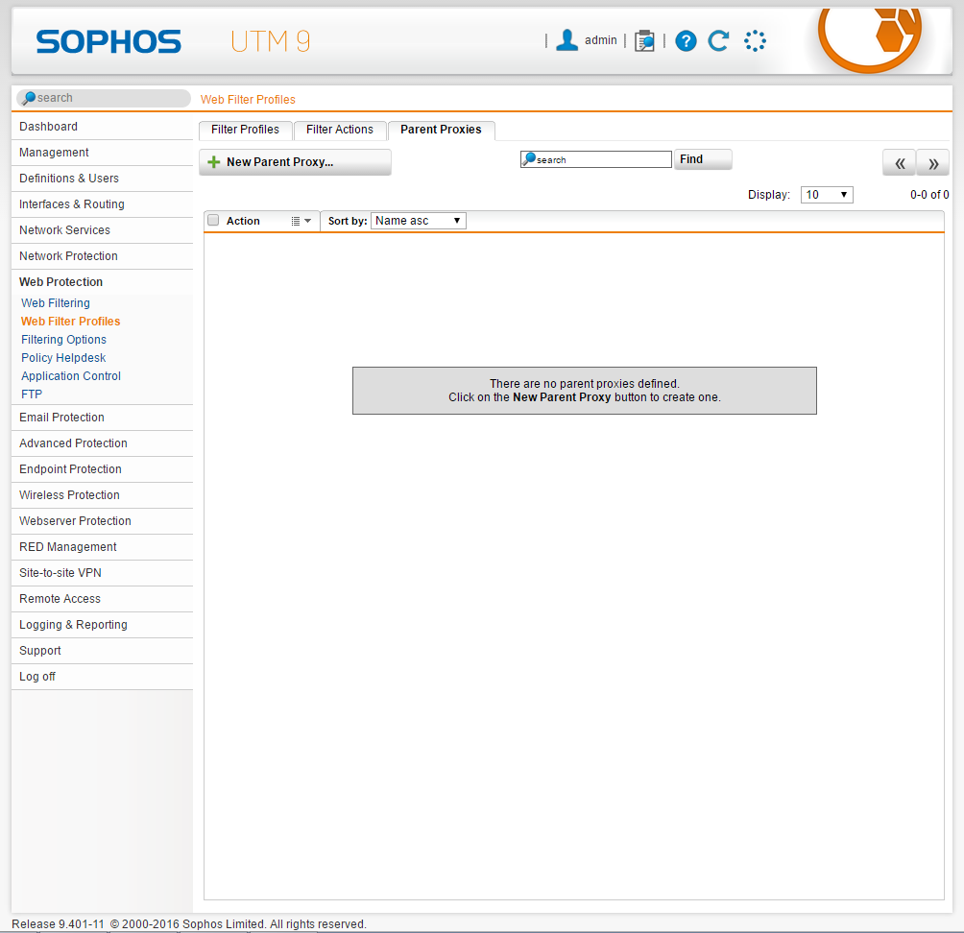Click the '0-0 of 0' results counter

point(929,195)
